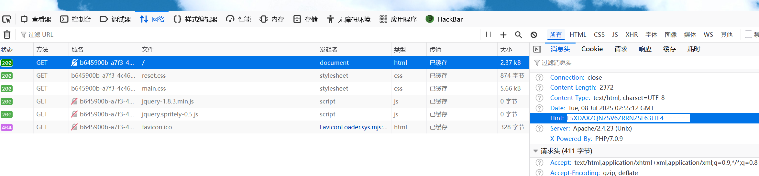Viewport: 759px width, 176px height.
Task: Sort requests by the status column header
Action: coord(7,49)
